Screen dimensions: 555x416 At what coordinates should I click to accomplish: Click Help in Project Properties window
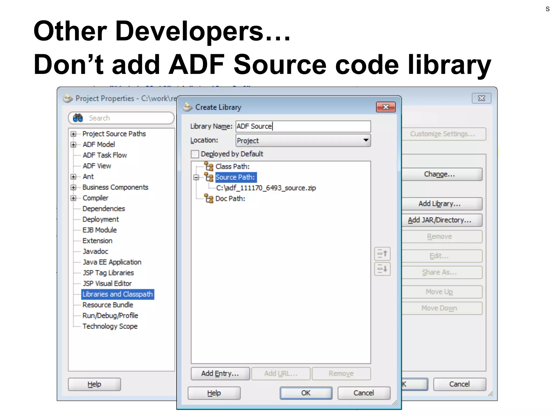[x=94, y=384]
